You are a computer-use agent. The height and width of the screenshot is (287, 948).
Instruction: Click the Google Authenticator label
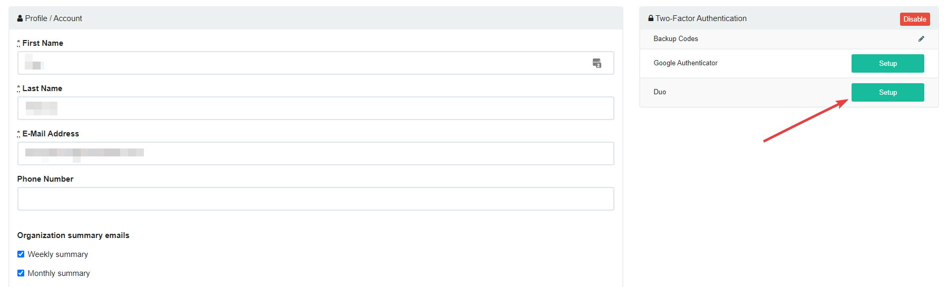click(686, 63)
